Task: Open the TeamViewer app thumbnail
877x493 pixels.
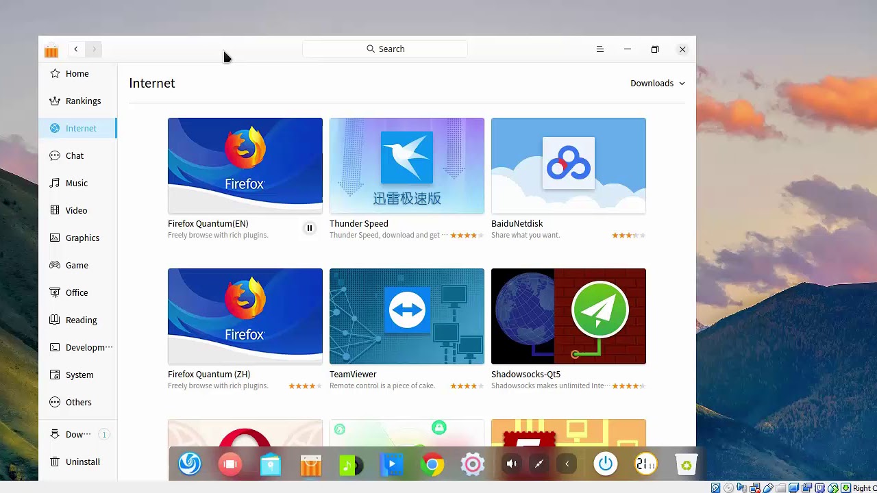Action: point(407,316)
